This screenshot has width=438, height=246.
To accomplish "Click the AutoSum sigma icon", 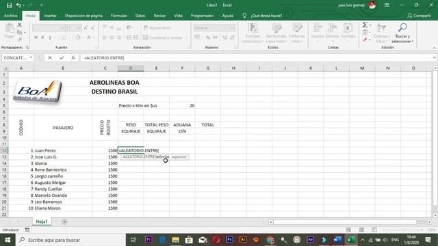I will (x=365, y=25).
